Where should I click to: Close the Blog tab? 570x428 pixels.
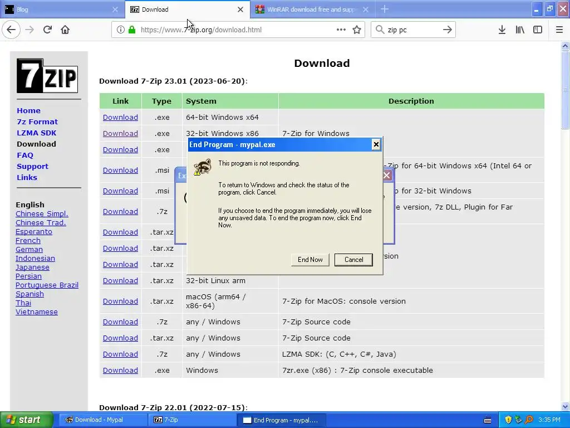pos(115,9)
